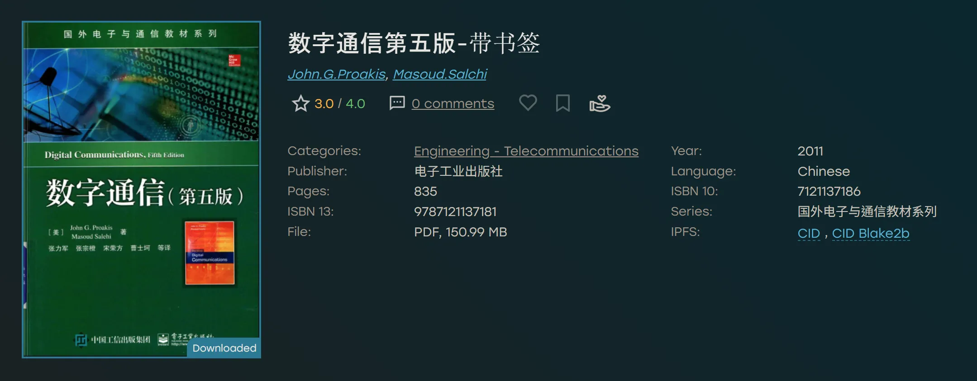The height and width of the screenshot is (381, 977).
Task: Click the 3.0 rating value
Action: pyautogui.click(x=324, y=103)
